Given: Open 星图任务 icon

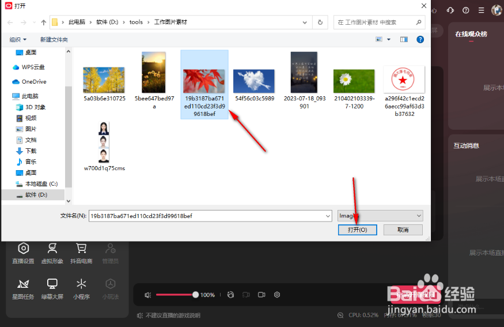Looking at the screenshot, I should point(23,289).
